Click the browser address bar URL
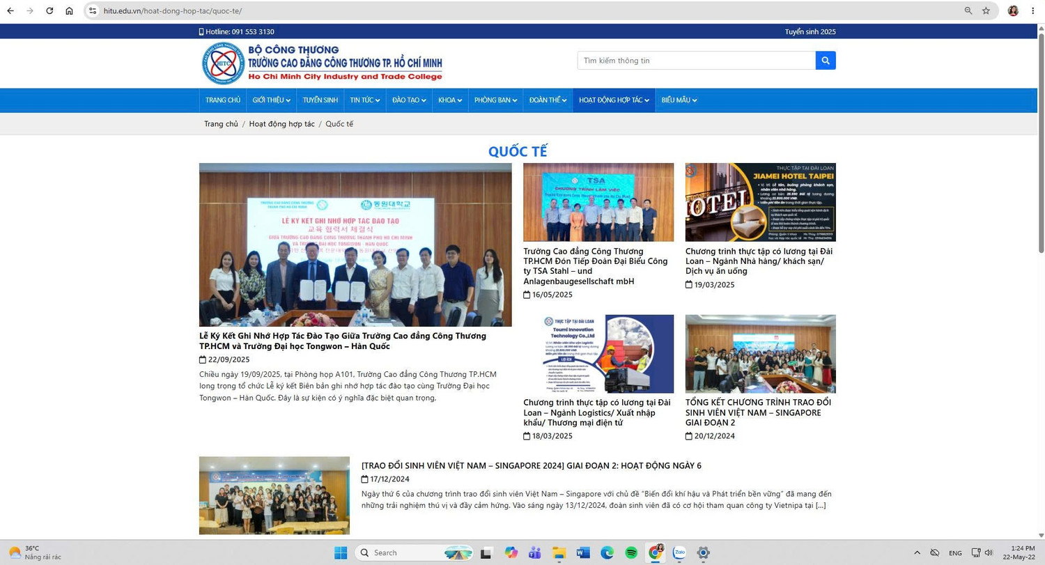The height and width of the screenshot is (565, 1045). tap(173, 10)
